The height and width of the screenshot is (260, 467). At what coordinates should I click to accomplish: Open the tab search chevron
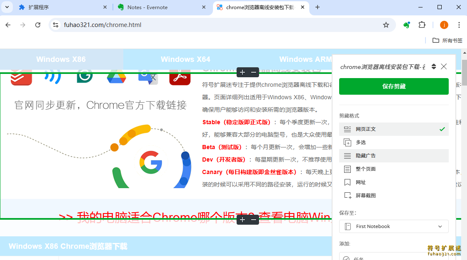(x=7, y=7)
